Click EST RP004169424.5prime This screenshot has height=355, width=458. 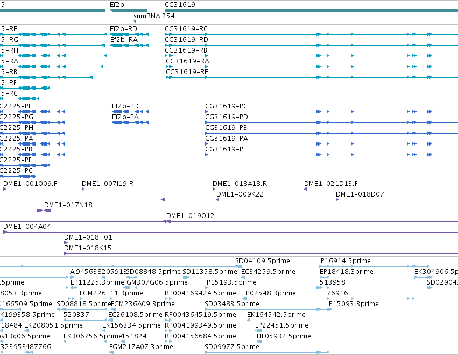[200, 293]
